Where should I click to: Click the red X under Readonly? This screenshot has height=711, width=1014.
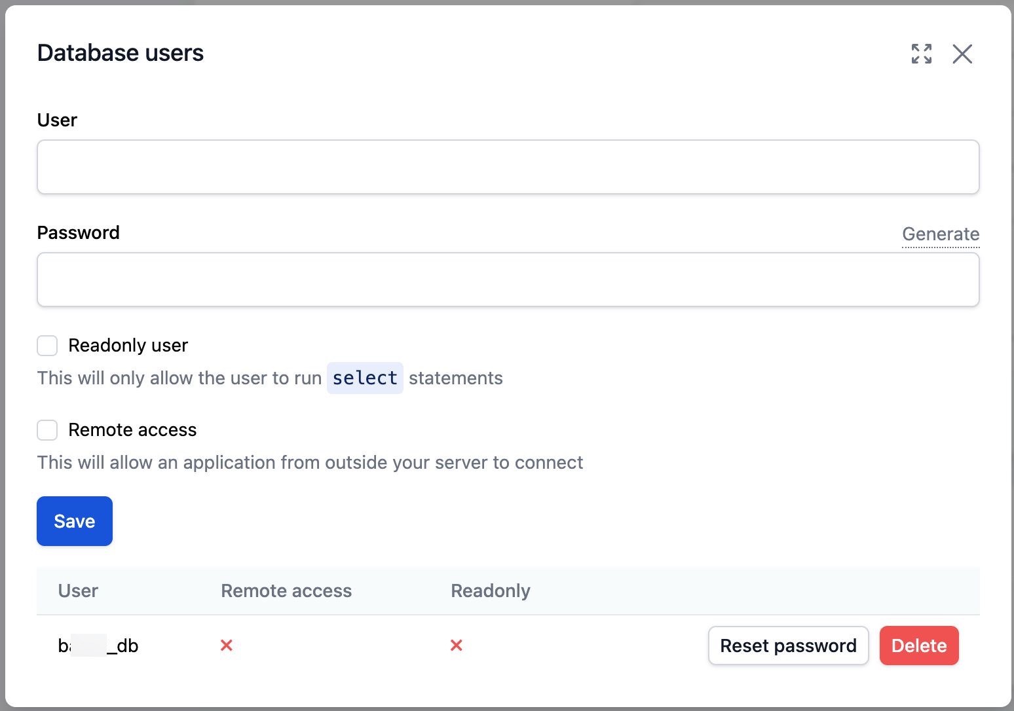tap(457, 646)
